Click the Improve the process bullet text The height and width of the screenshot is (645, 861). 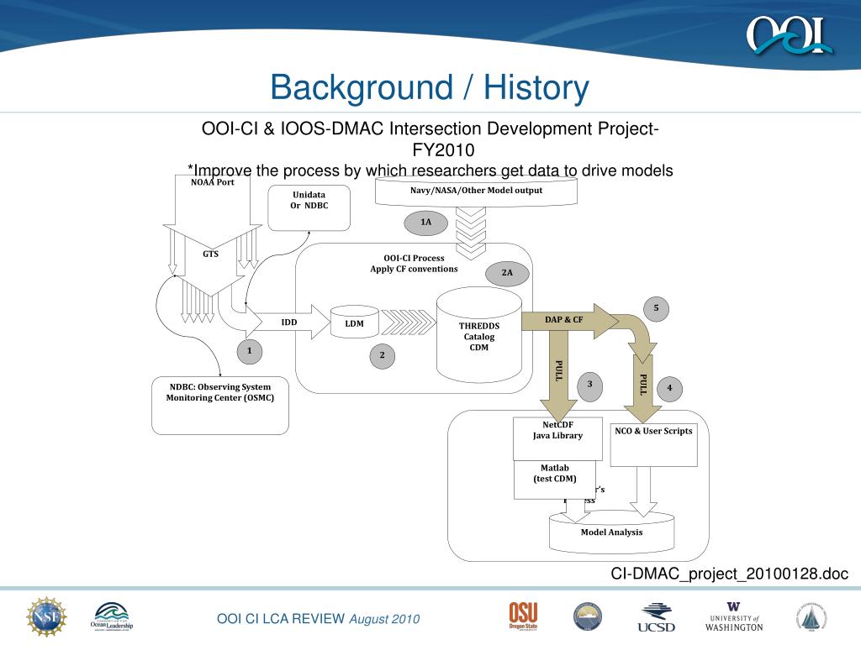pos(430,170)
